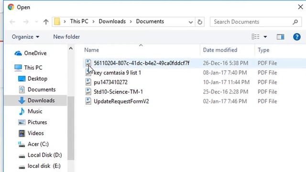Create a New folder
This screenshot has height=172, width=306.
66,37
